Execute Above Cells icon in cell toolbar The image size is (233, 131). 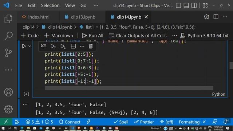53,46
